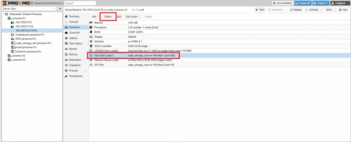Click the ESXi storage icon
The image size is (351, 142).
pos(13,39)
